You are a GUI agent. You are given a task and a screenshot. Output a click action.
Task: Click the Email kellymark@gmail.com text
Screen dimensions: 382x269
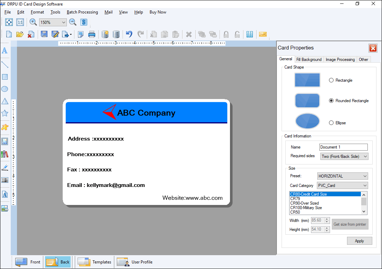pyautogui.click(x=106, y=185)
